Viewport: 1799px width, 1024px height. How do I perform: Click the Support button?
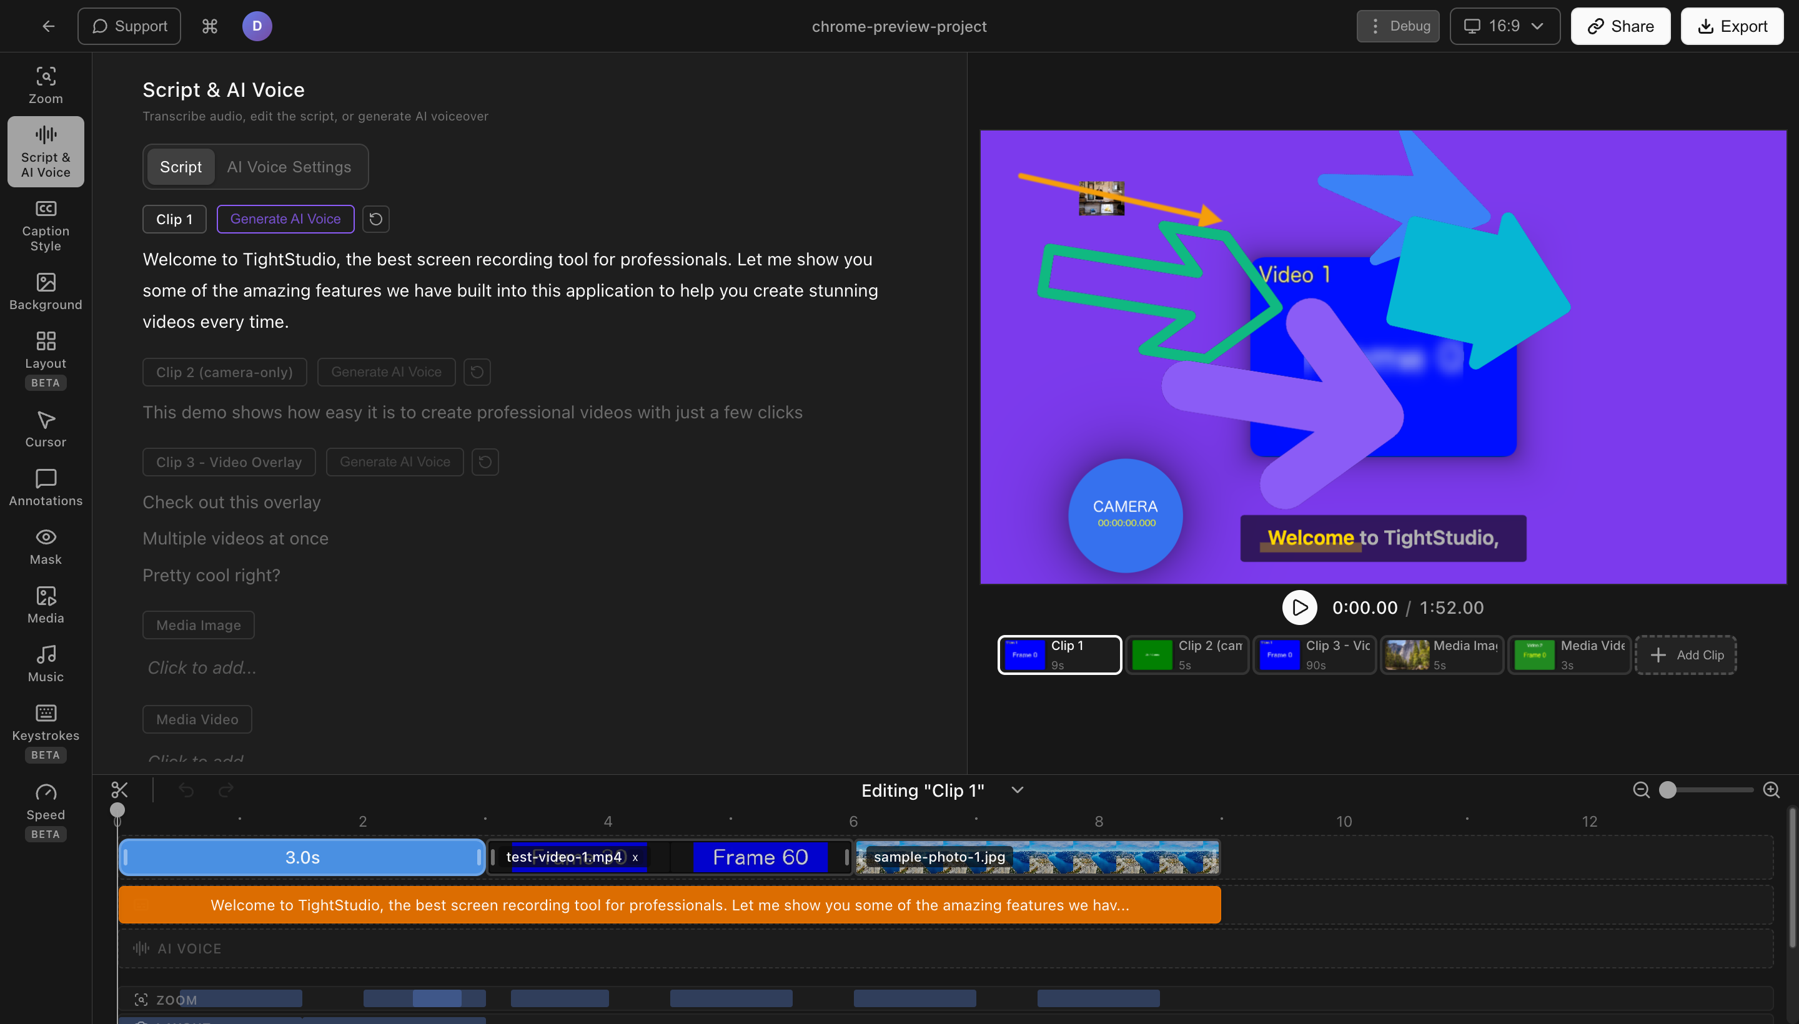[129, 26]
